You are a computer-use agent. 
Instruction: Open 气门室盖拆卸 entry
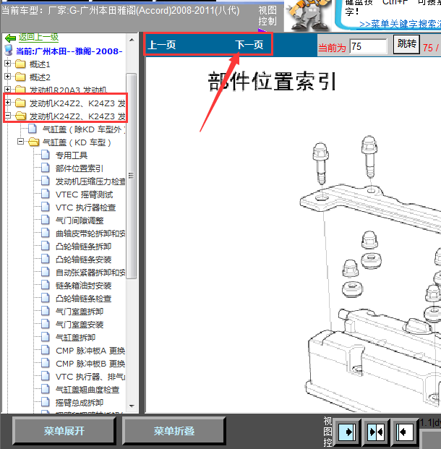pyautogui.click(x=80, y=312)
